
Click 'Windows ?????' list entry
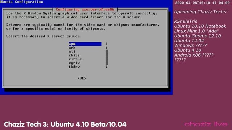[190, 45]
